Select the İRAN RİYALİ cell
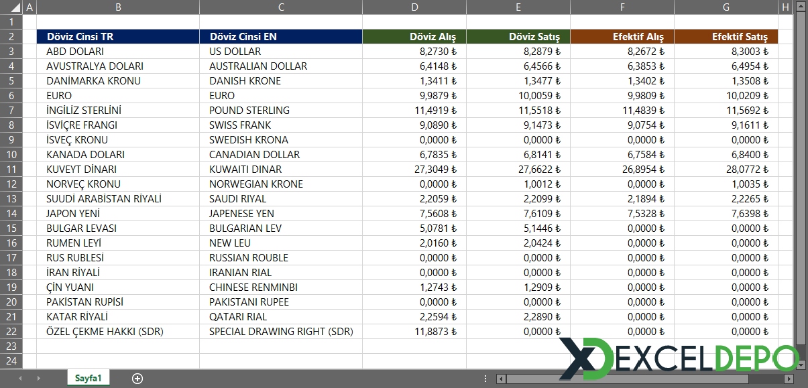The image size is (808, 388). tap(118, 273)
